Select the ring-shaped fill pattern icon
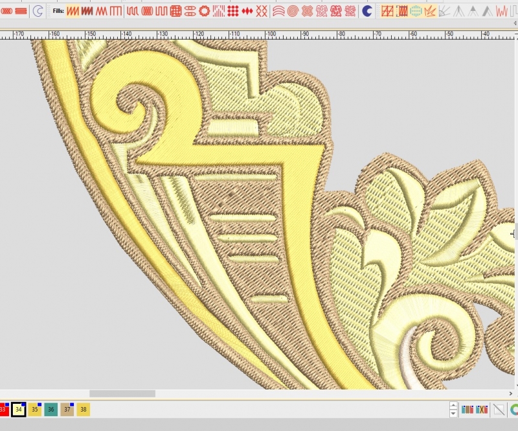 point(204,11)
